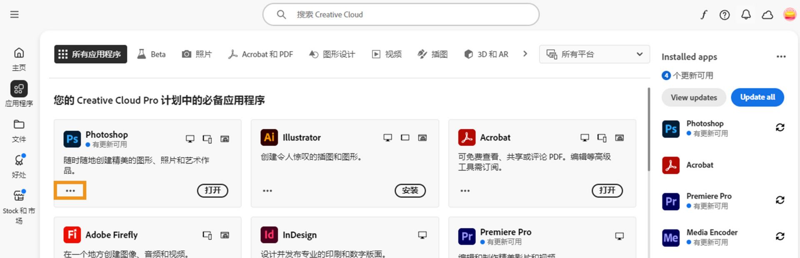
Task: Update Photoshop via its refresh icon
Action: [x=780, y=128]
